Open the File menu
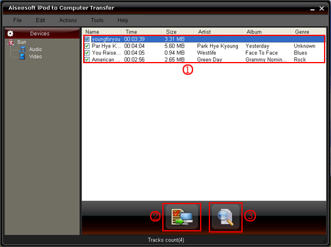 tap(17, 20)
